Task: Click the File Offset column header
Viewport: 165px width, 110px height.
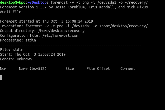Action: pos(98,69)
